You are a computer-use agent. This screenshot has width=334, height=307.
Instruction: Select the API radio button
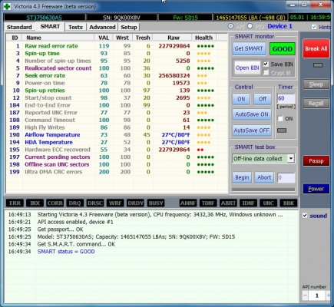coord(231,26)
